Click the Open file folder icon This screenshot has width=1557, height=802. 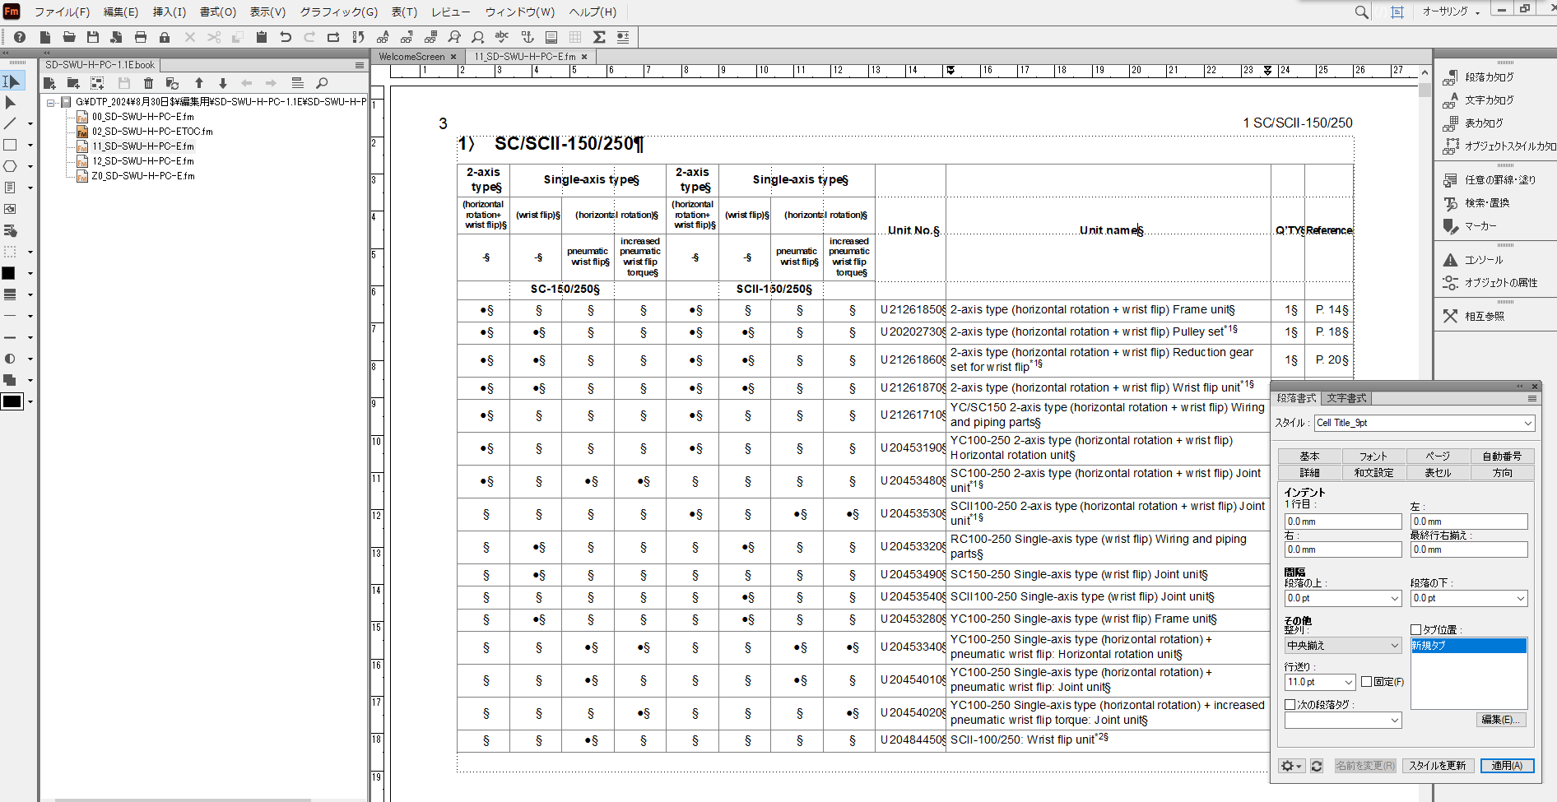coord(69,37)
